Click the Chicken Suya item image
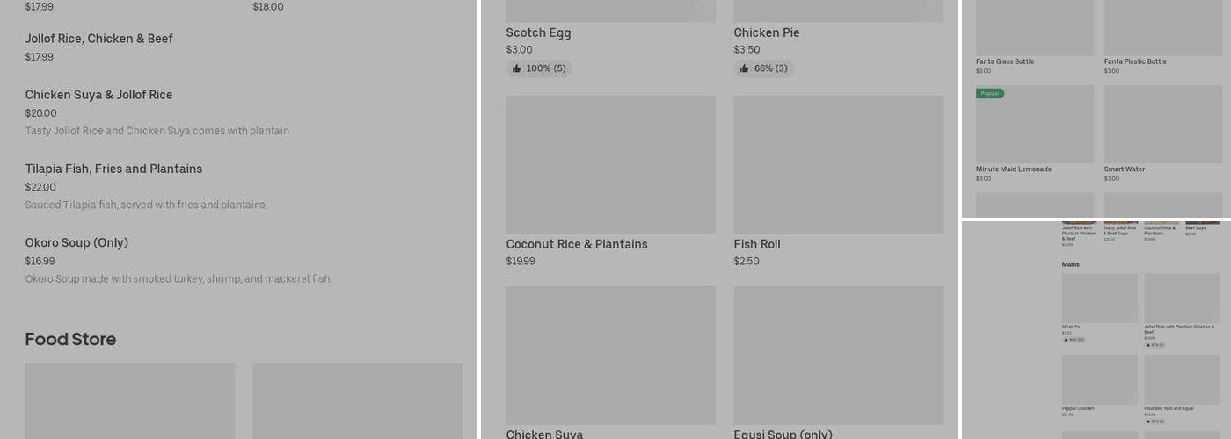1231x439 pixels. (610, 355)
